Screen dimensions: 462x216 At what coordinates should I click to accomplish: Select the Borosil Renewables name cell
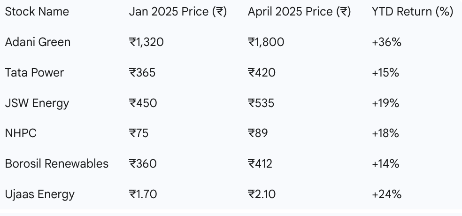(x=57, y=163)
